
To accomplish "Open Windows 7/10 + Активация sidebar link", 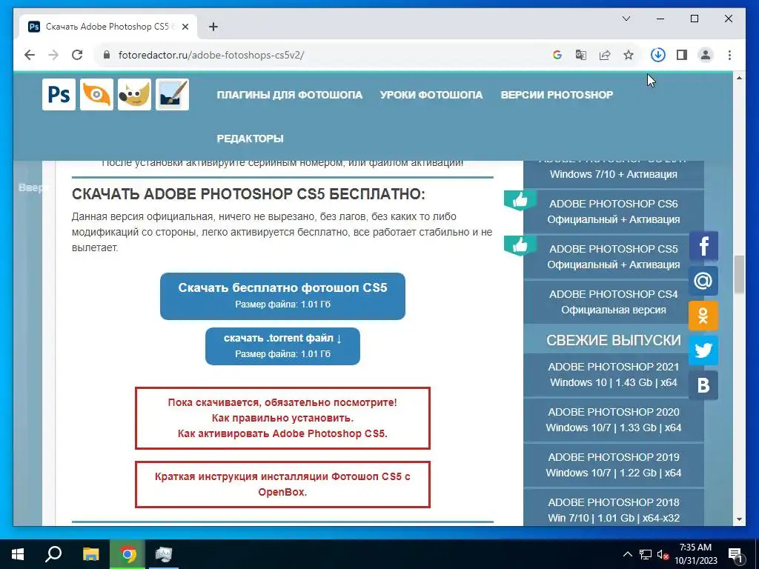I will tap(613, 174).
